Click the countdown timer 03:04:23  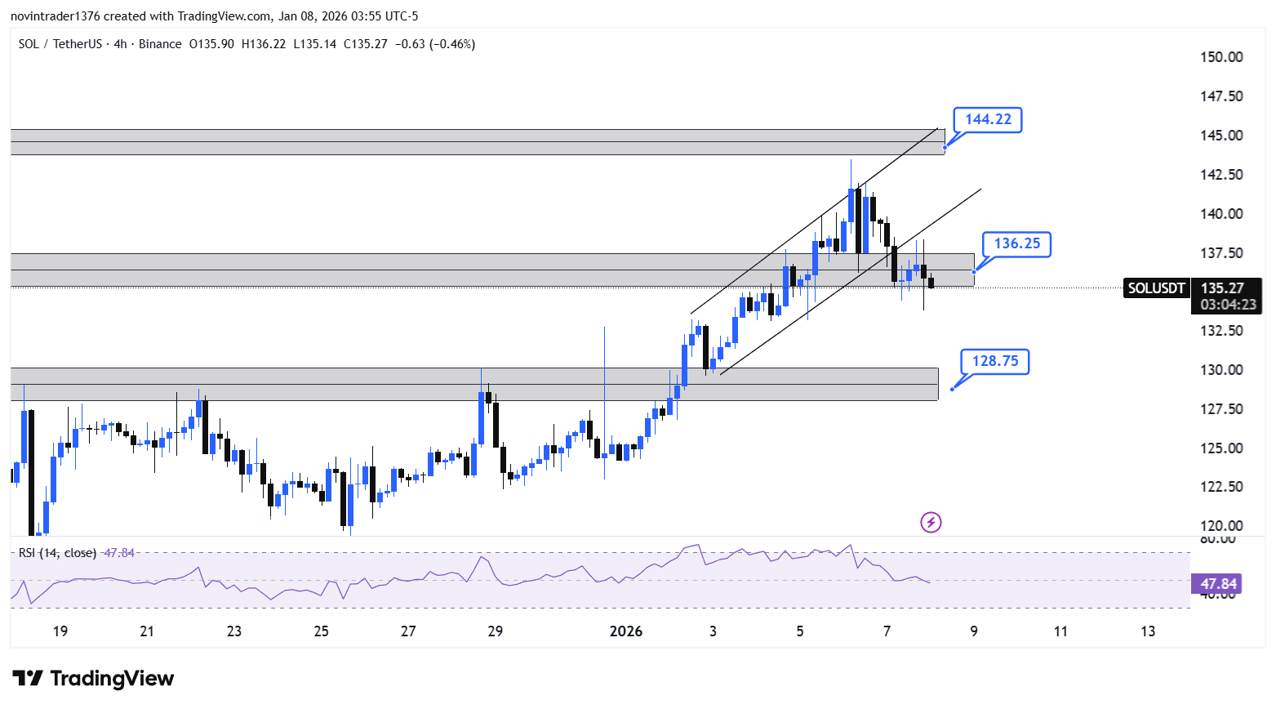click(1228, 305)
